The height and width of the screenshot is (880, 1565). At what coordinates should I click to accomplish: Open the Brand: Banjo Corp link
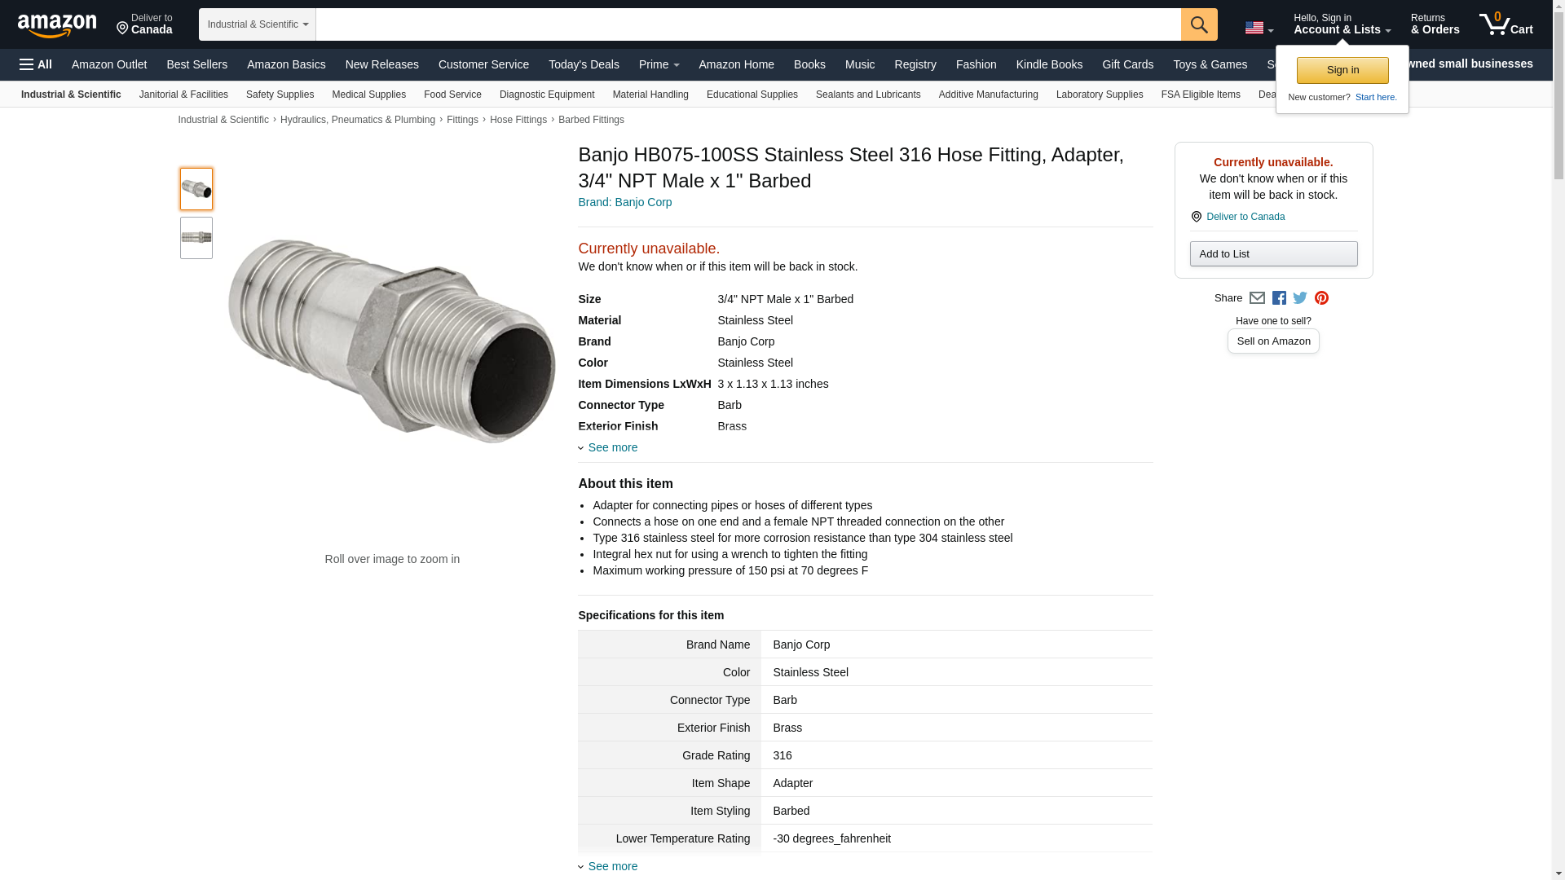(624, 202)
